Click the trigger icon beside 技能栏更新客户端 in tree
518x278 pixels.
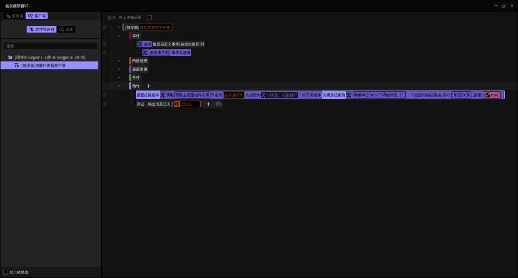(16, 66)
